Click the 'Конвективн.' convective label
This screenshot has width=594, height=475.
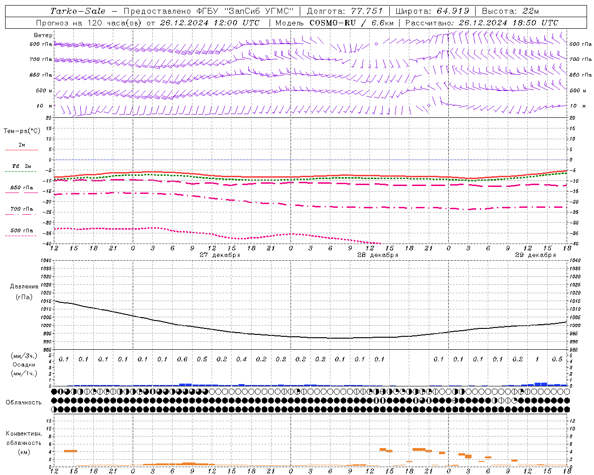(x=24, y=434)
